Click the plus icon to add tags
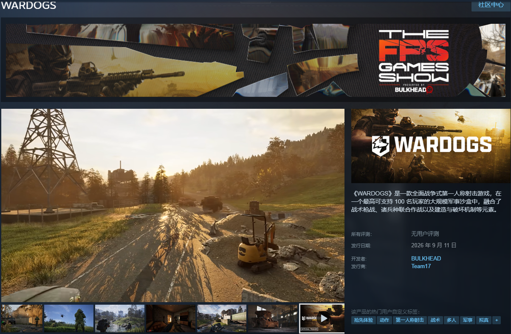511x334 pixels. click(496, 320)
